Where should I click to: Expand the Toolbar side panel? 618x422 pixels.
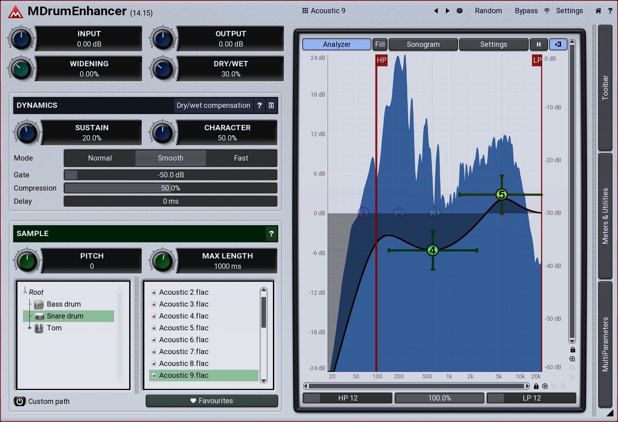click(605, 87)
